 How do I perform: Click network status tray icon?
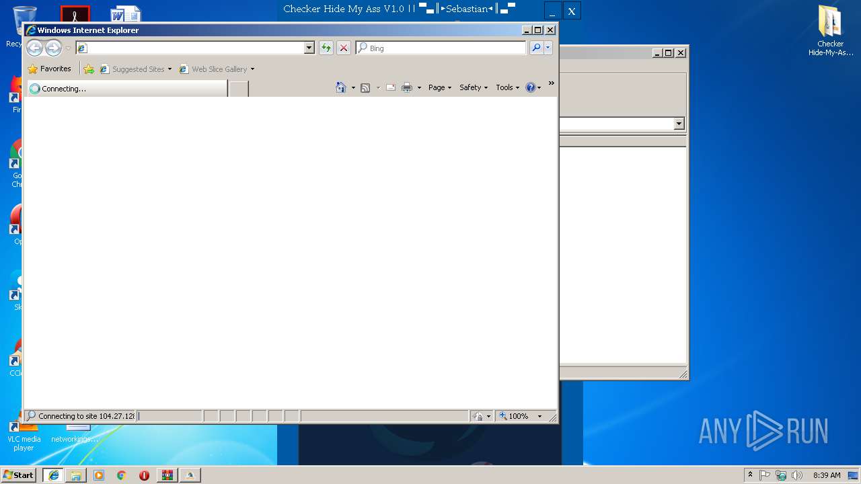[x=781, y=475]
